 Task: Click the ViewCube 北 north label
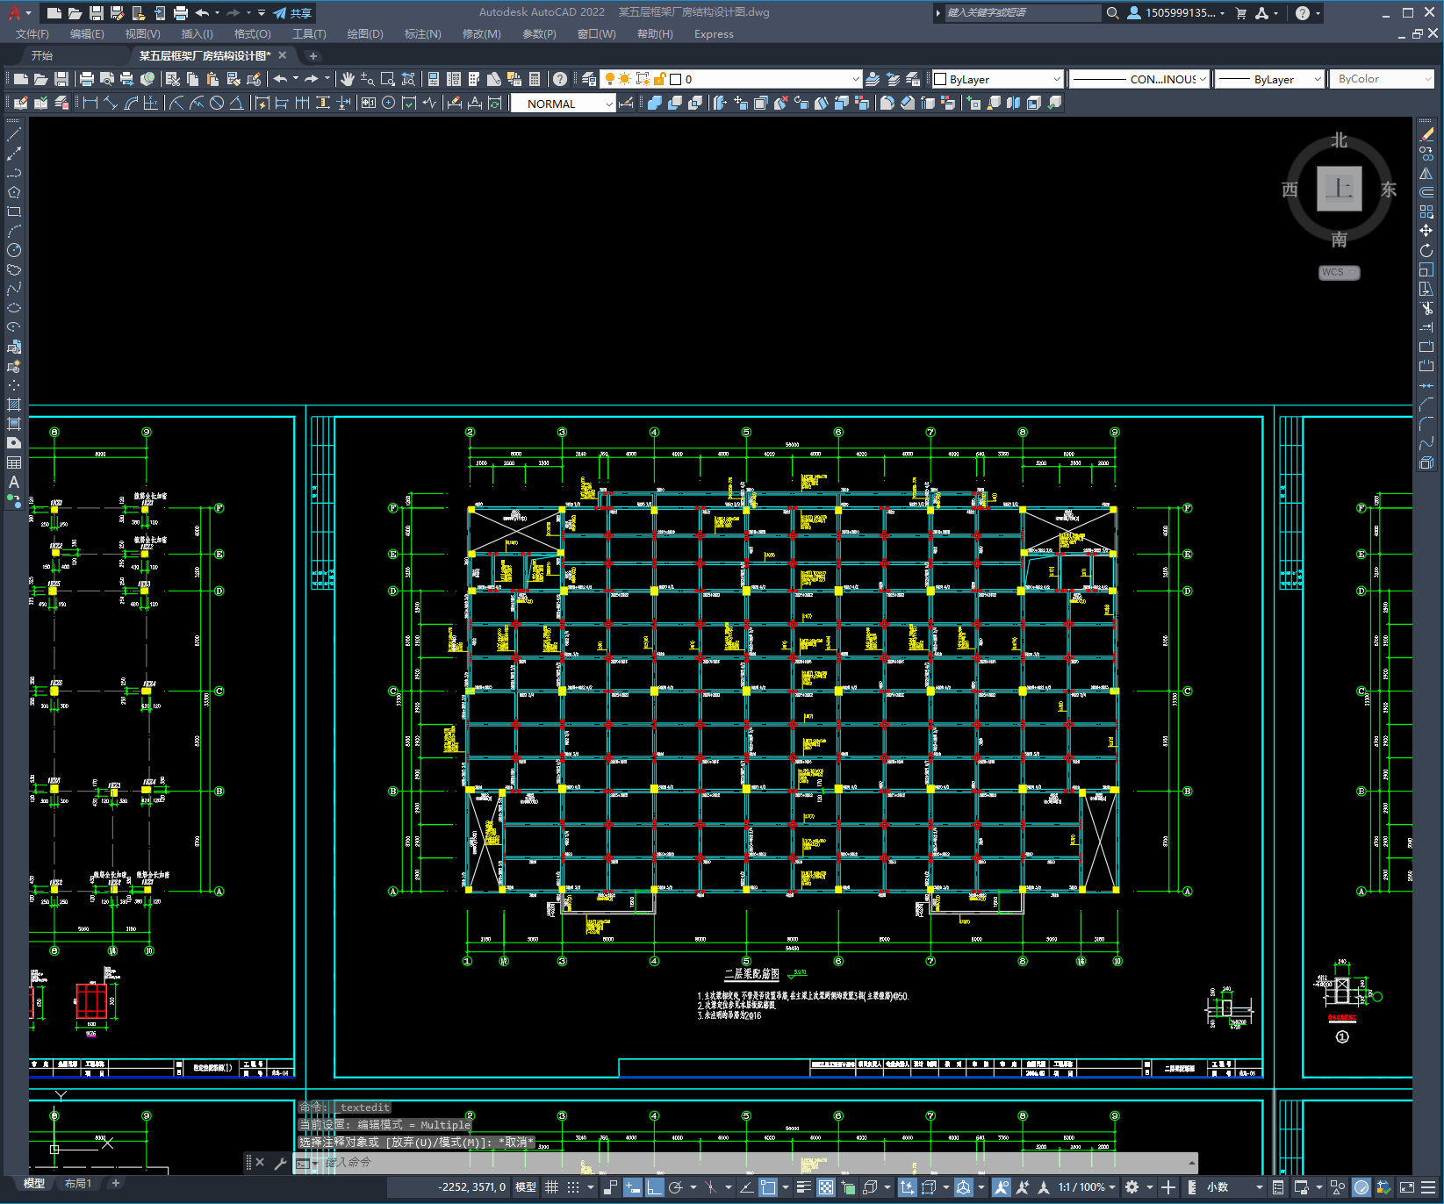click(x=1339, y=140)
